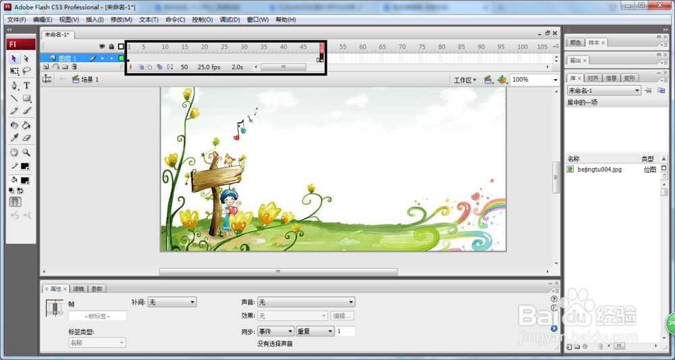The height and width of the screenshot is (360, 675).
Task: Open modify onion markers menu
Action: pos(170,67)
